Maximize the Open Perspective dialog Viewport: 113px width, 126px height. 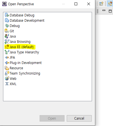tap(76, 4)
